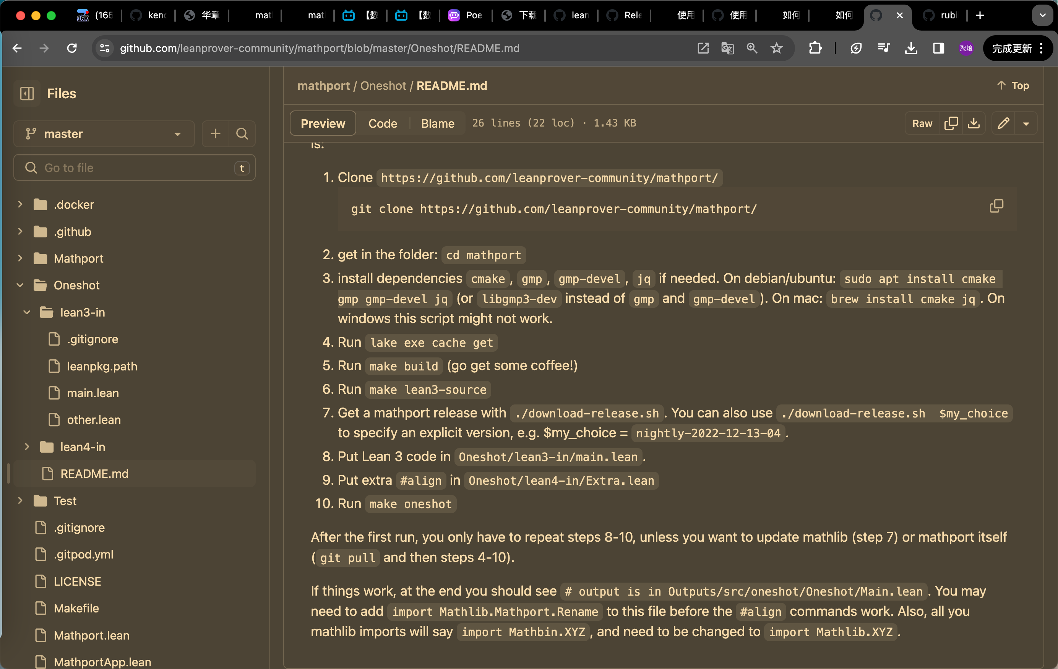Image resolution: width=1058 pixels, height=669 pixels.
Task: Open Mathport.lean in the tree
Action: pyautogui.click(x=91, y=635)
